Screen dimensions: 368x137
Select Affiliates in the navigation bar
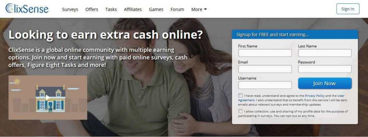(133, 10)
